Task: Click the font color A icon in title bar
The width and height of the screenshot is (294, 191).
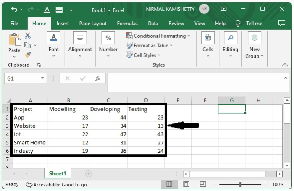Action: point(47,10)
